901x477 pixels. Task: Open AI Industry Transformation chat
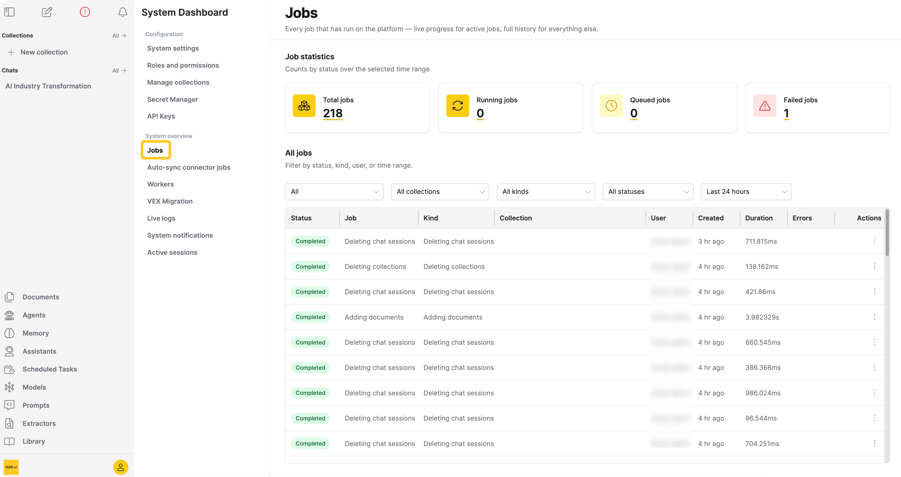[x=48, y=86]
